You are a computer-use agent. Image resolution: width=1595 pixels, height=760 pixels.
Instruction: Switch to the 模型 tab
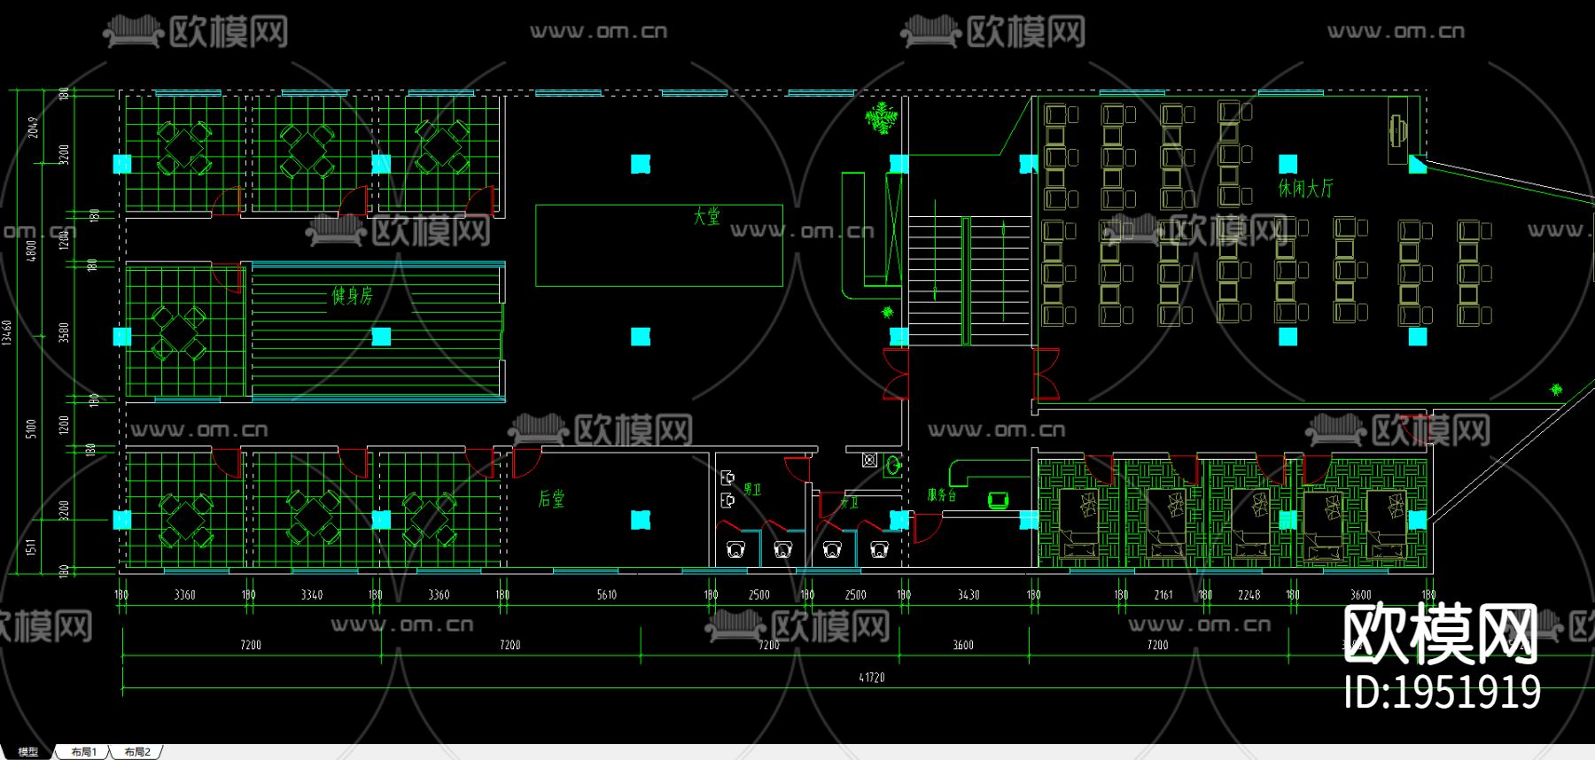pyautogui.click(x=27, y=752)
